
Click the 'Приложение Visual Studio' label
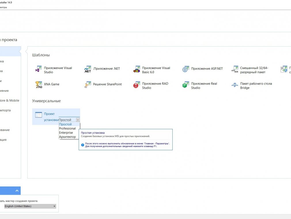pos(58,70)
